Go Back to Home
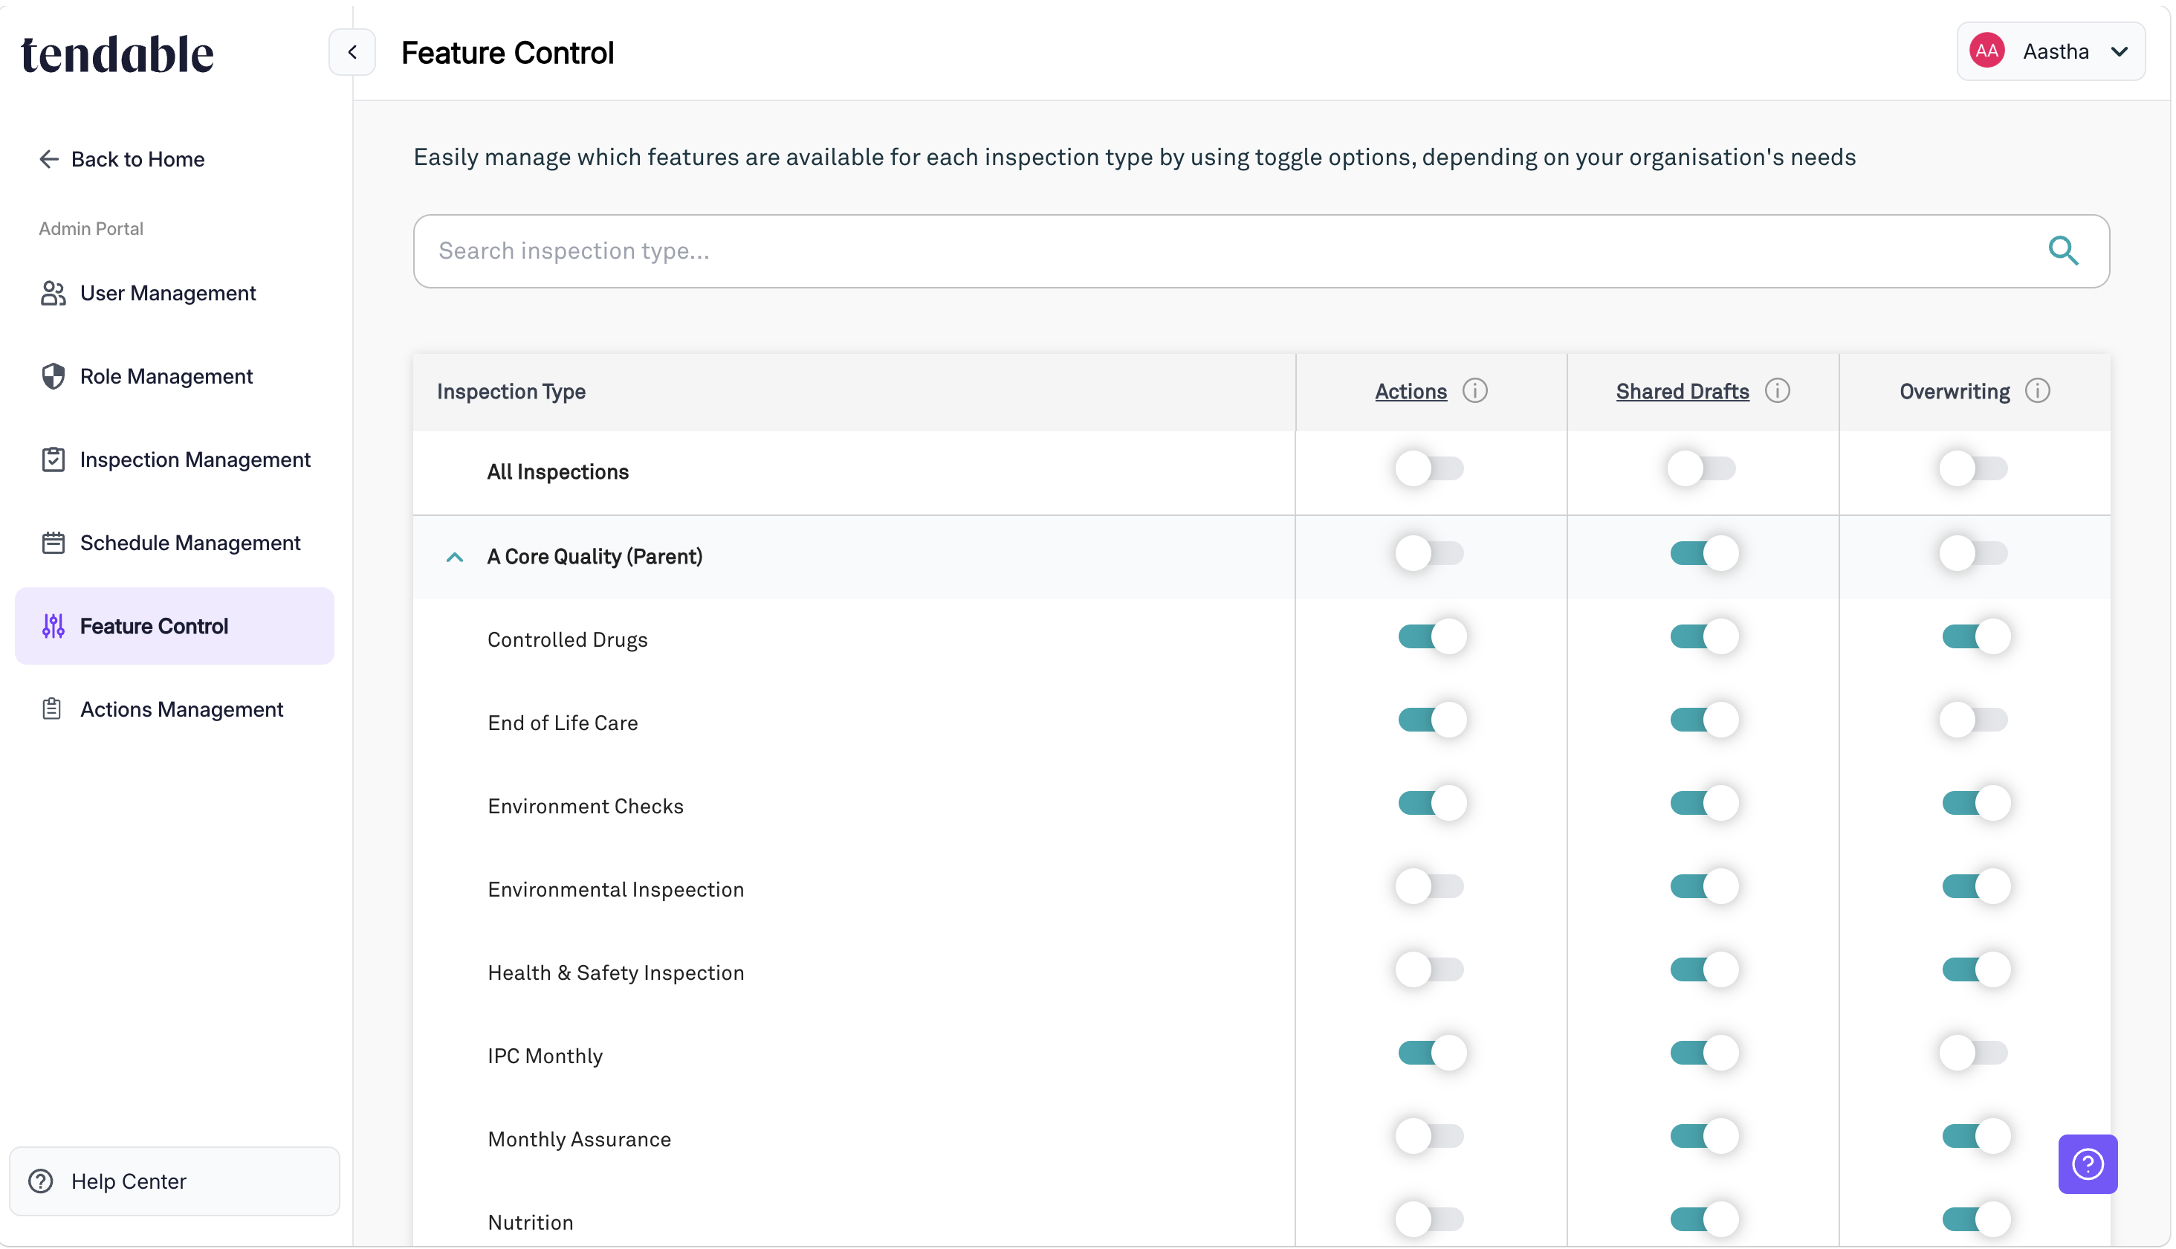 pyautogui.click(x=122, y=158)
